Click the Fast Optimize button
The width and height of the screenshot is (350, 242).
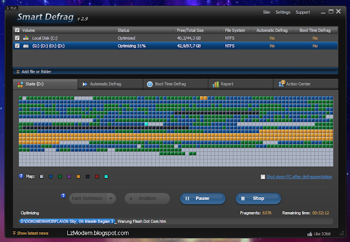[x=87, y=198]
